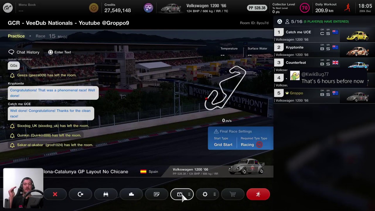
Task: Click the Well done chat bubble from Catch me UCE
Action: click(51, 113)
